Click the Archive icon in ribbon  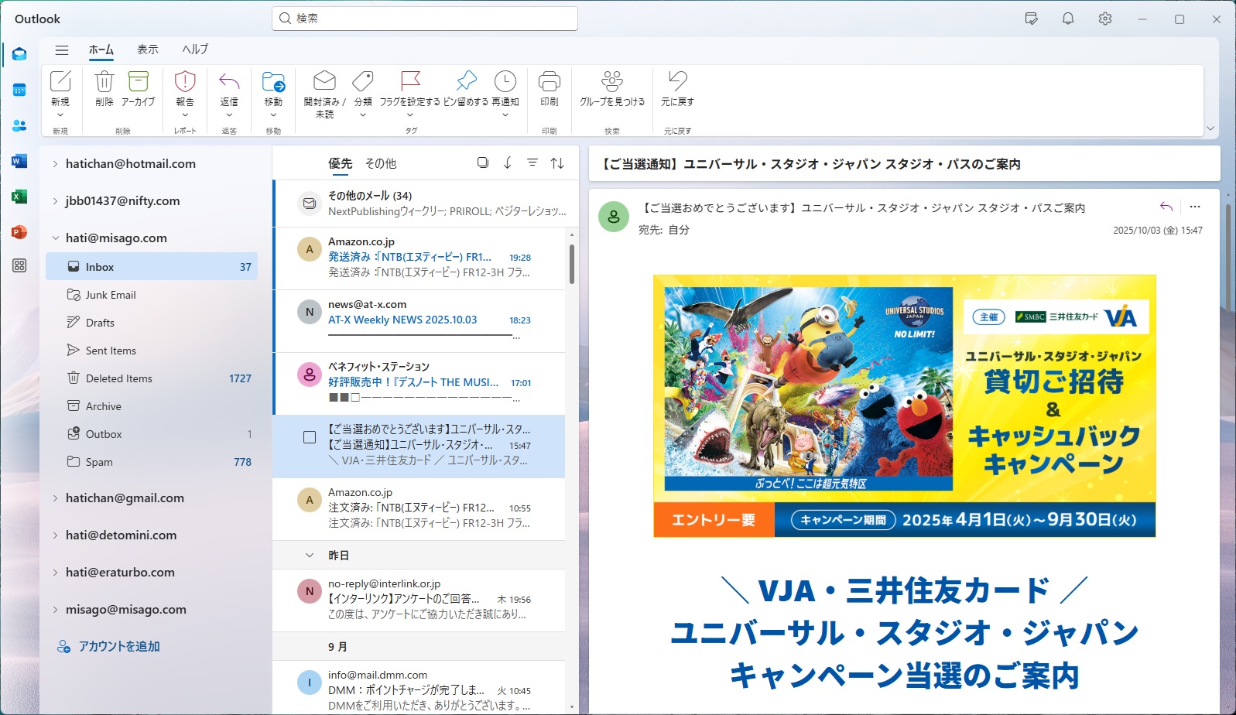point(138,82)
